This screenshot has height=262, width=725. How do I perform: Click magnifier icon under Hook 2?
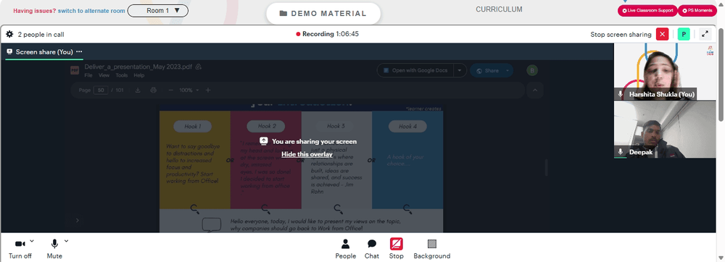[x=265, y=209]
